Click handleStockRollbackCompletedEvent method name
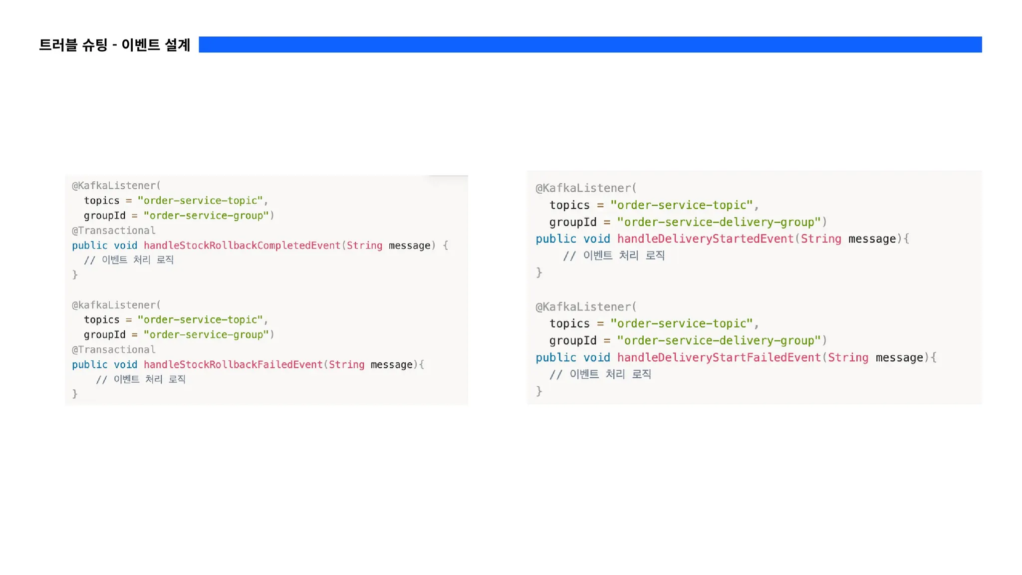This screenshot has width=1022, height=575. pyautogui.click(x=242, y=246)
